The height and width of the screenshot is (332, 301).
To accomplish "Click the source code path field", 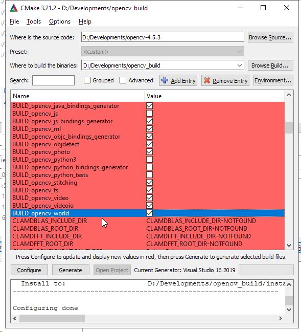I will point(163,37).
